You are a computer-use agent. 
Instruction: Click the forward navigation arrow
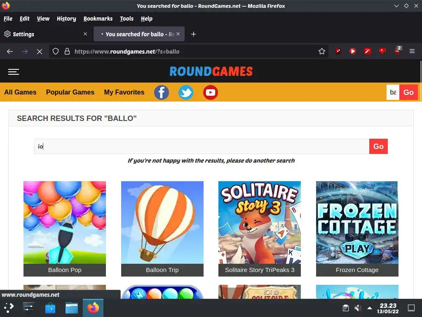(25, 52)
